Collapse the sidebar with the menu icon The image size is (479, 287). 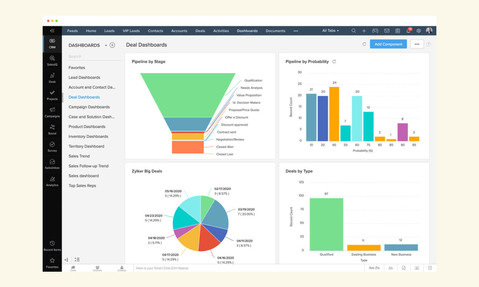pos(52,31)
